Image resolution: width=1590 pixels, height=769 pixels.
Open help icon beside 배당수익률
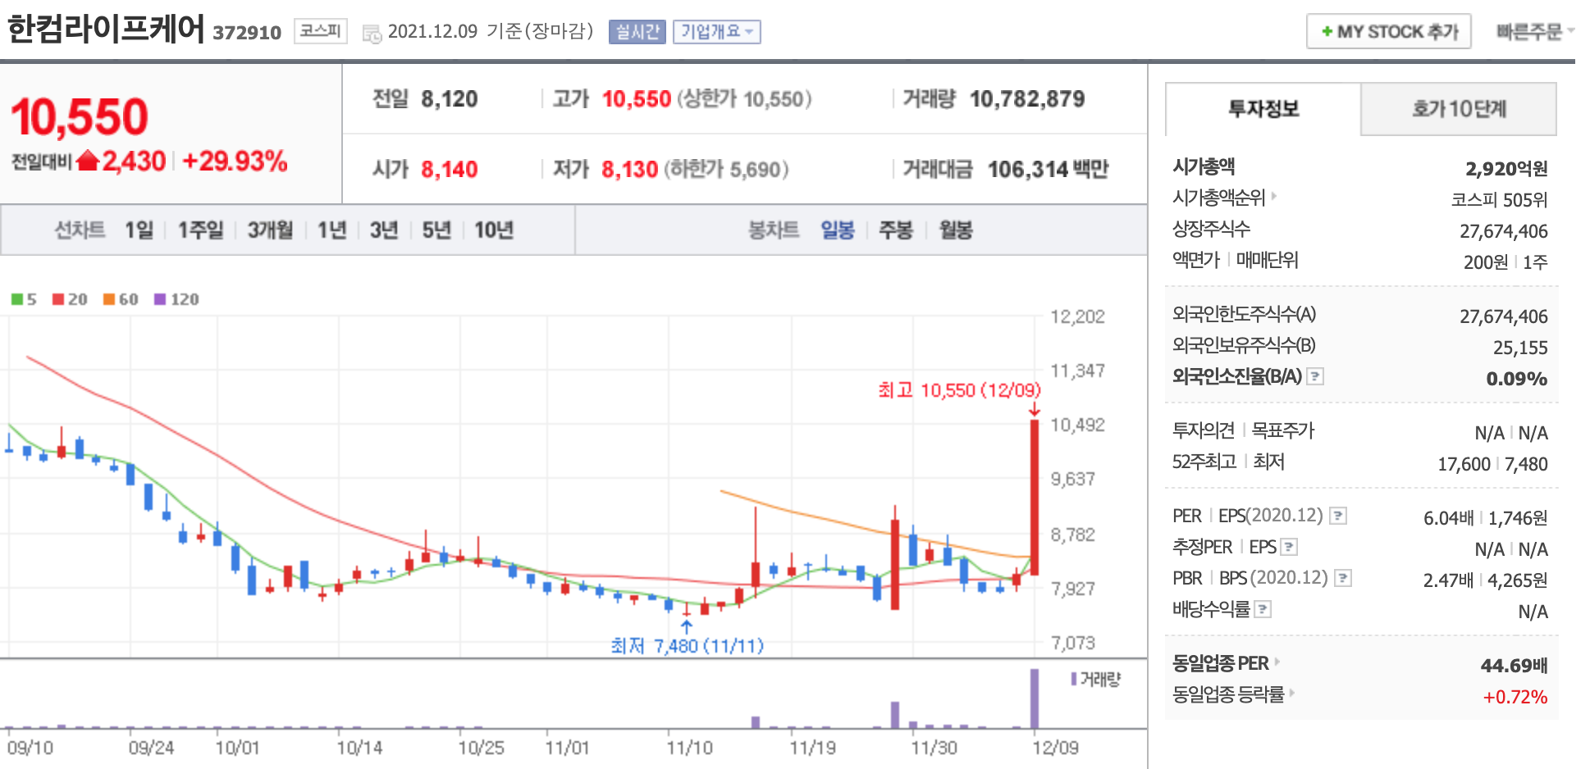click(x=1263, y=609)
